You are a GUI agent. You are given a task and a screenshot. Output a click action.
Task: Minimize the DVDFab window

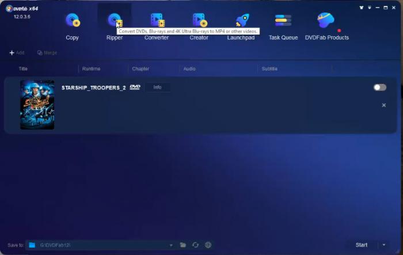377,7
